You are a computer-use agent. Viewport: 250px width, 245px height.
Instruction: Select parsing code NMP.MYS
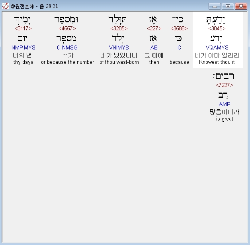(23, 47)
